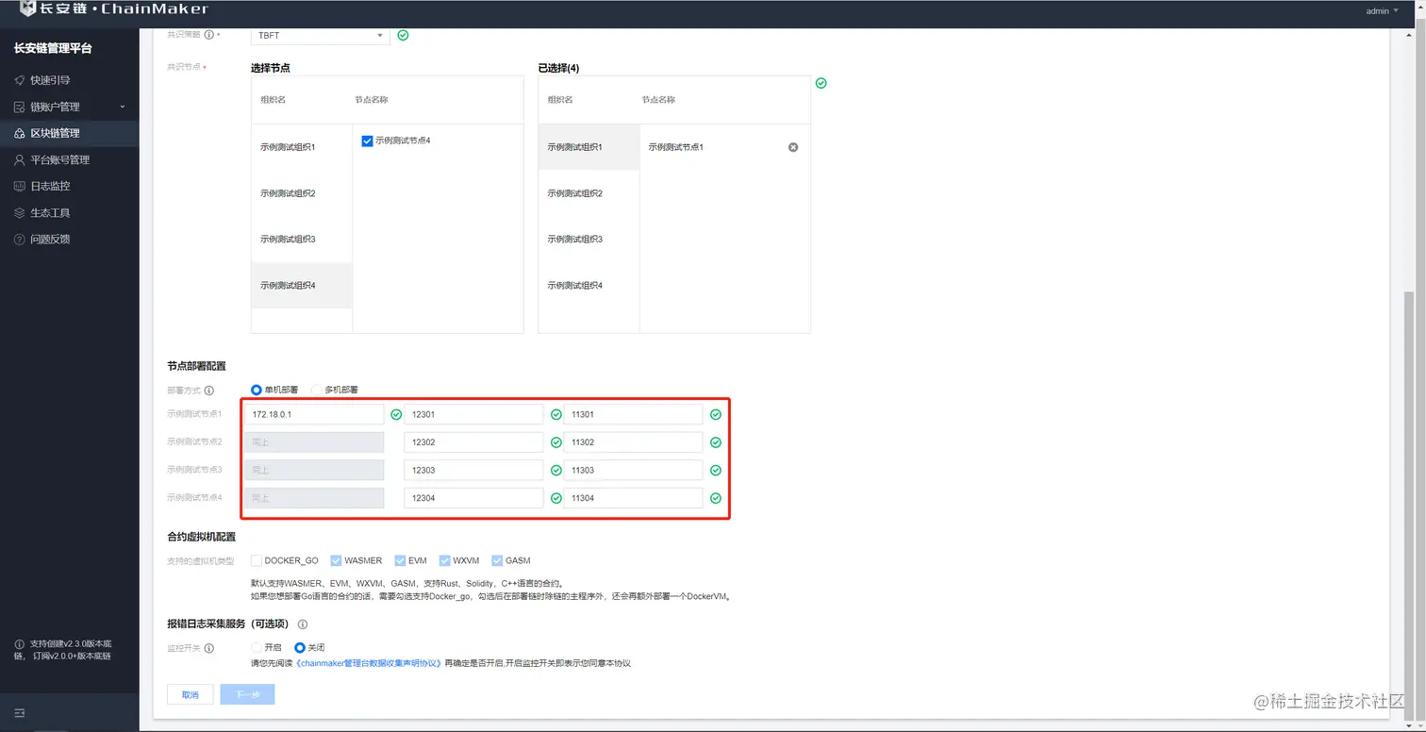The width and height of the screenshot is (1426, 732).
Task: Click the 11302 port field
Action: (633, 442)
